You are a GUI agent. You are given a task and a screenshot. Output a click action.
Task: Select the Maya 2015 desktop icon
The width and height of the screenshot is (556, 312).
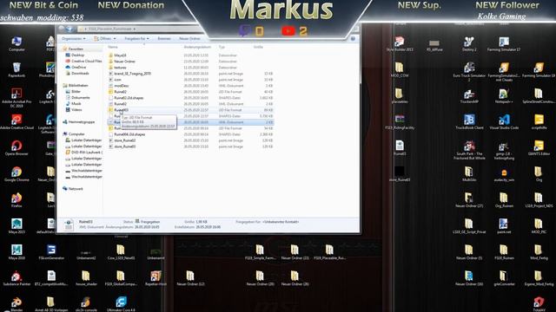[17, 225]
